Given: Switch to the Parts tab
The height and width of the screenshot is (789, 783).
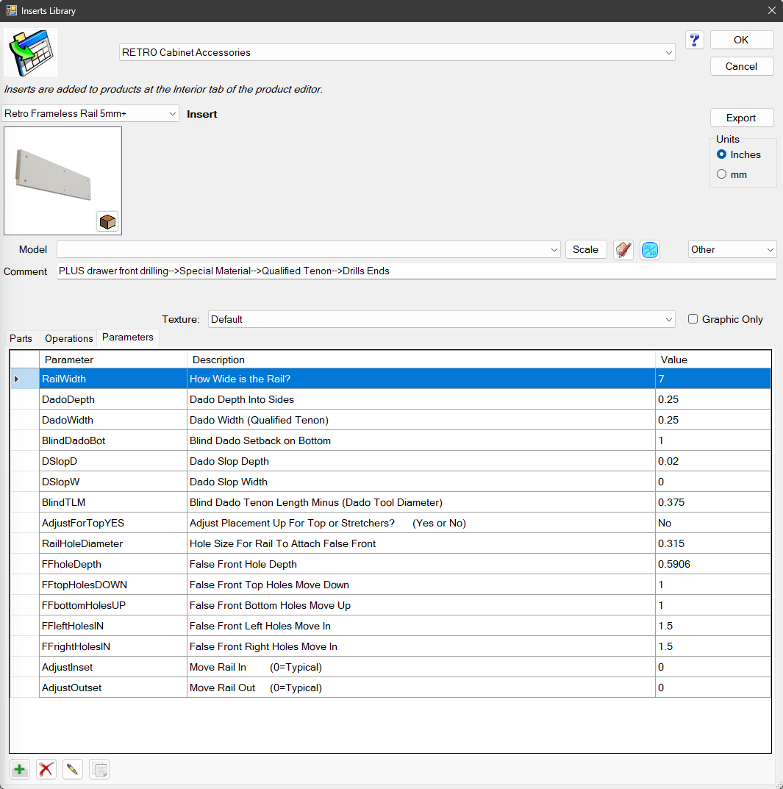Looking at the screenshot, I should [x=21, y=338].
